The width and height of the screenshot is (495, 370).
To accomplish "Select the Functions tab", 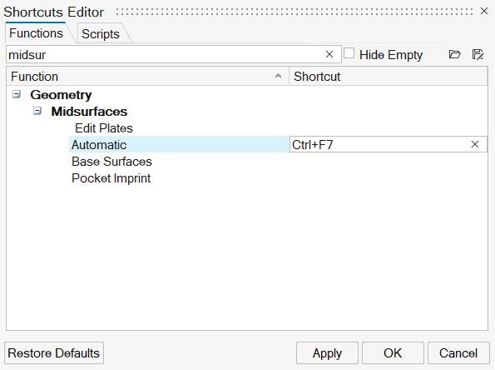I will point(36,32).
